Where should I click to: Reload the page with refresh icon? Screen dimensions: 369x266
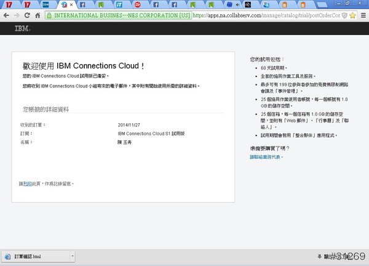(28, 15)
